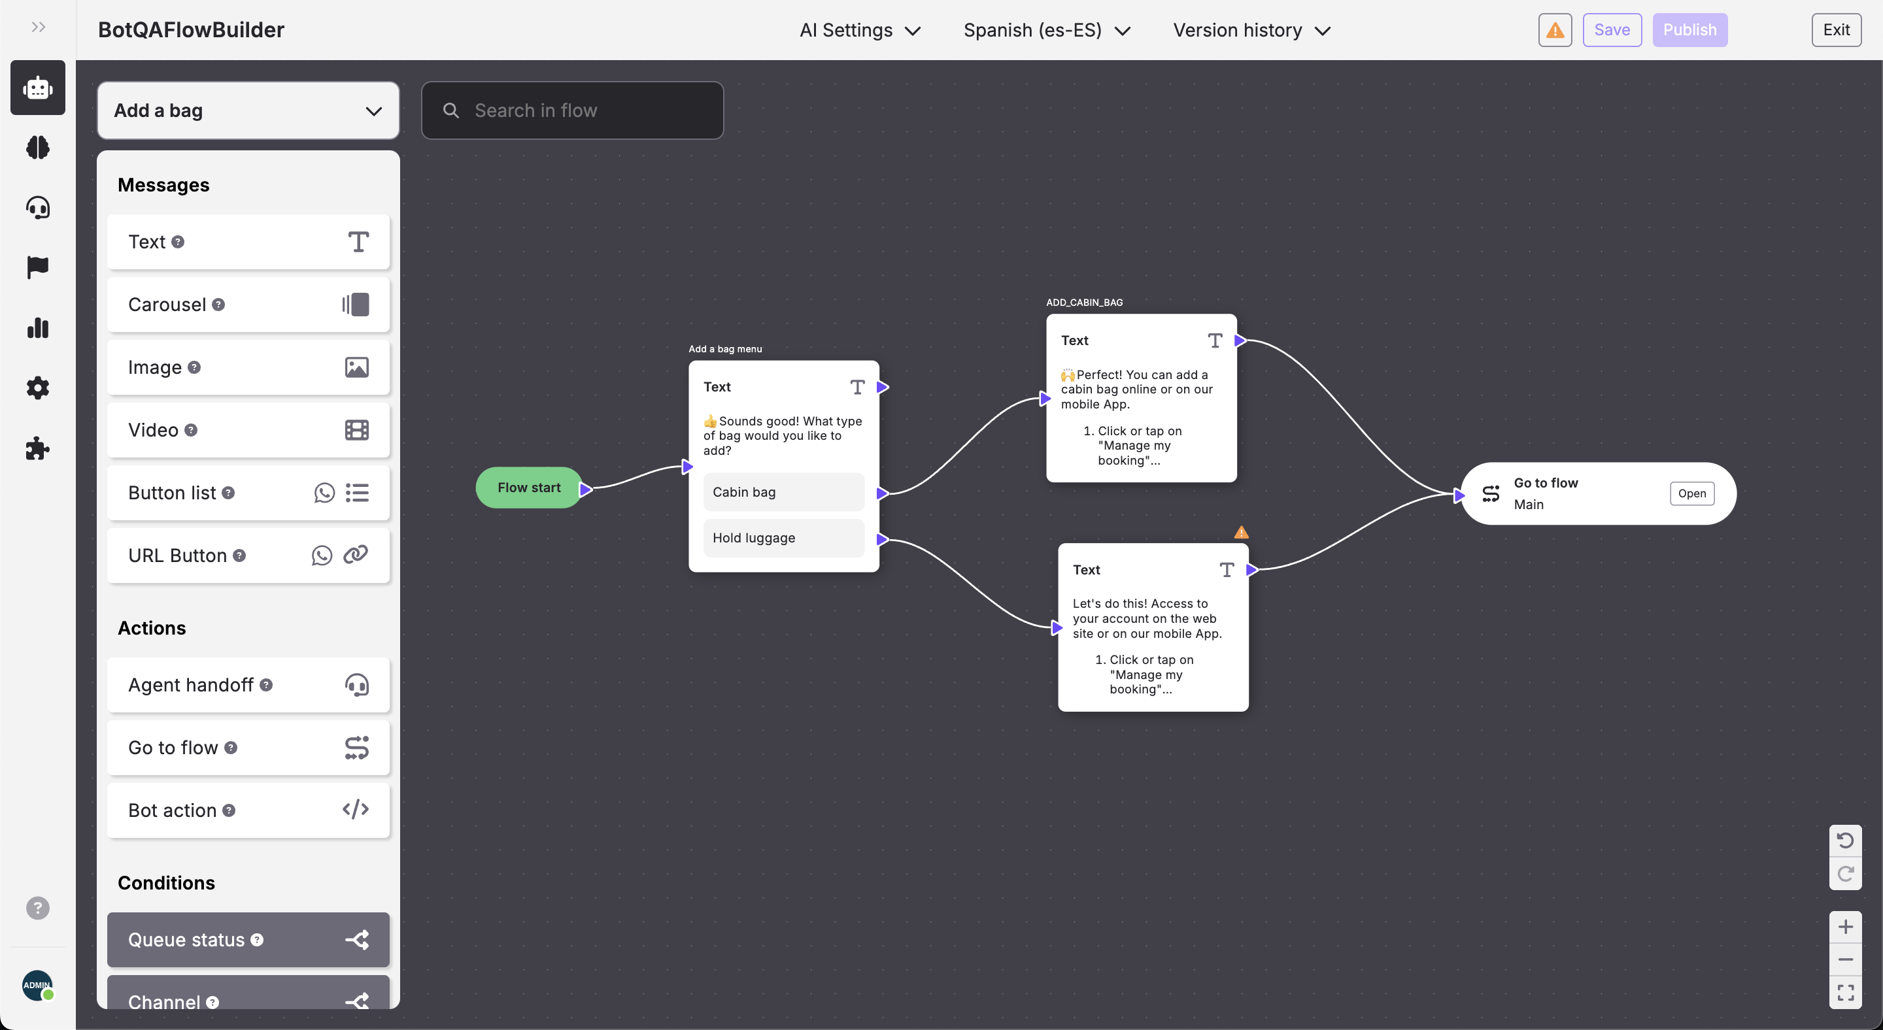1883x1030 pixels.
Task: Open the headset agent icon in sidebar
Action: [37, 208]
